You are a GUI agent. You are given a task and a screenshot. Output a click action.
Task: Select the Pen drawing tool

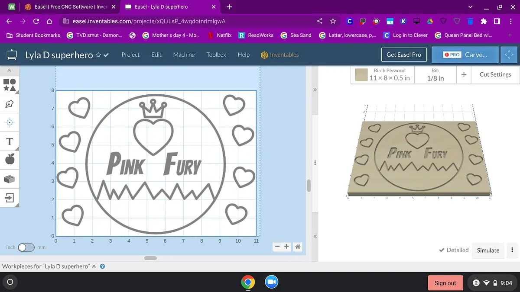[10, 104]
